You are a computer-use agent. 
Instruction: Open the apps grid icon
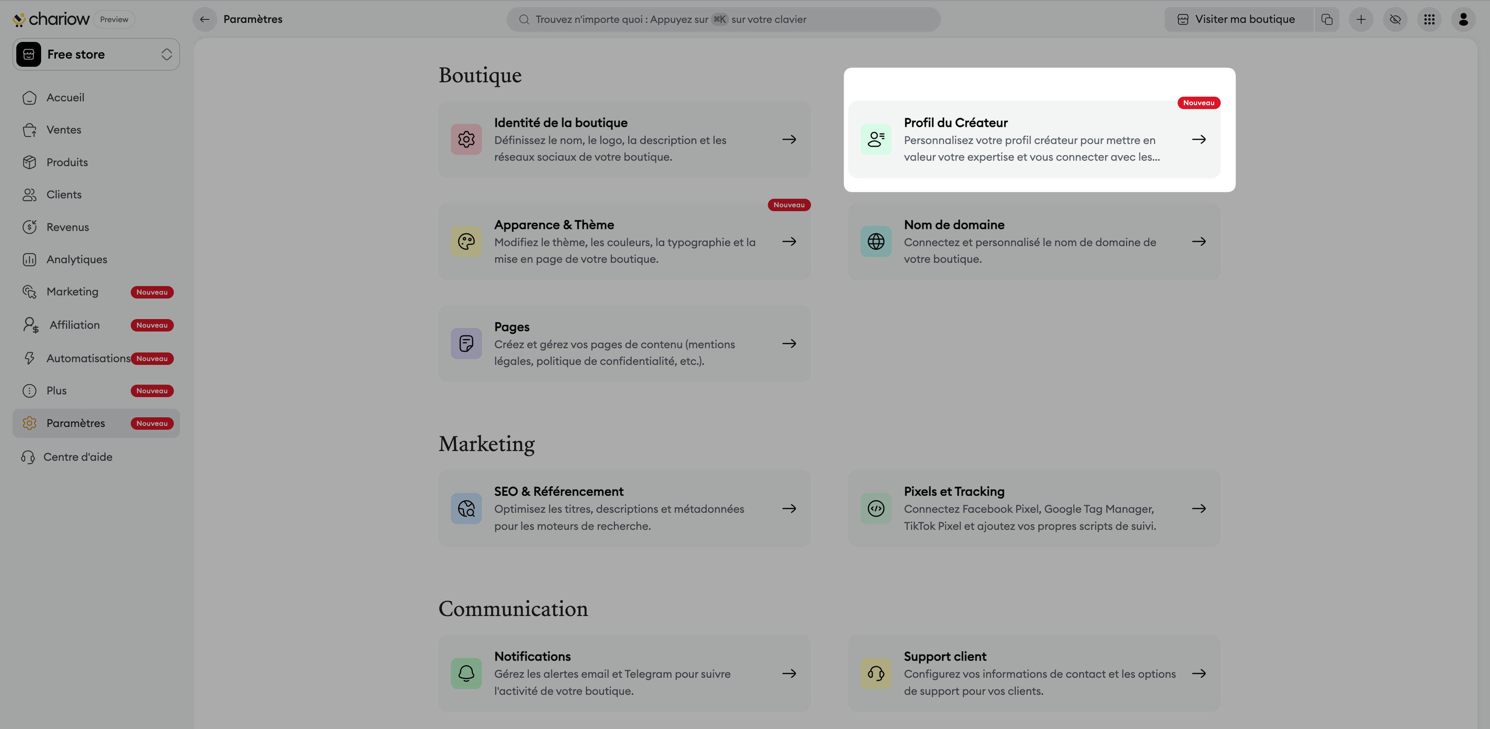click(x=1429, y=19)
